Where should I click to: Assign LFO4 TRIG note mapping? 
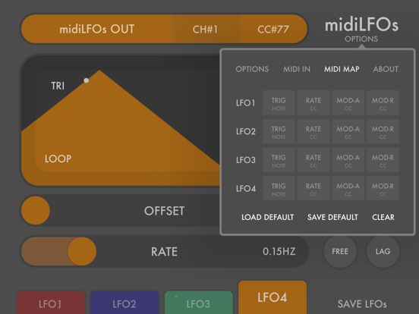(x=279, y=189)
